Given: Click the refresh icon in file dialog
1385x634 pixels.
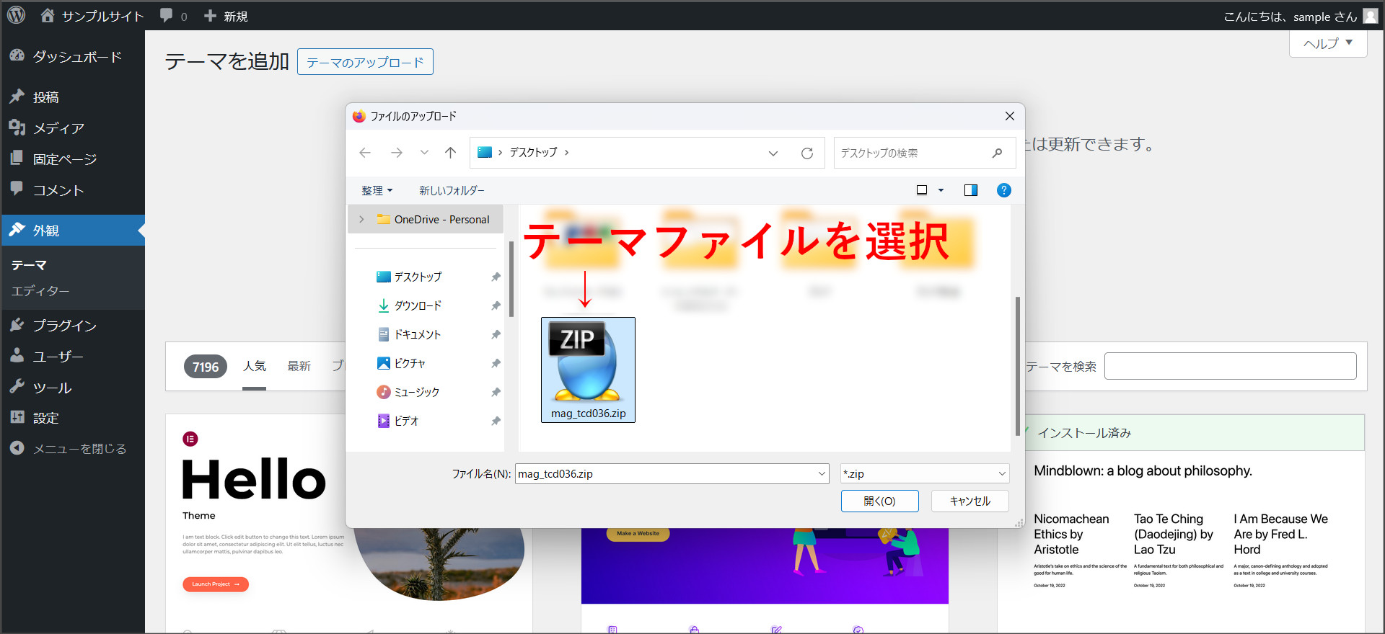Looking at the screenshot, I should coord(807,153).
